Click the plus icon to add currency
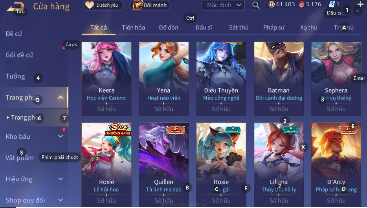 coord(360,4)
